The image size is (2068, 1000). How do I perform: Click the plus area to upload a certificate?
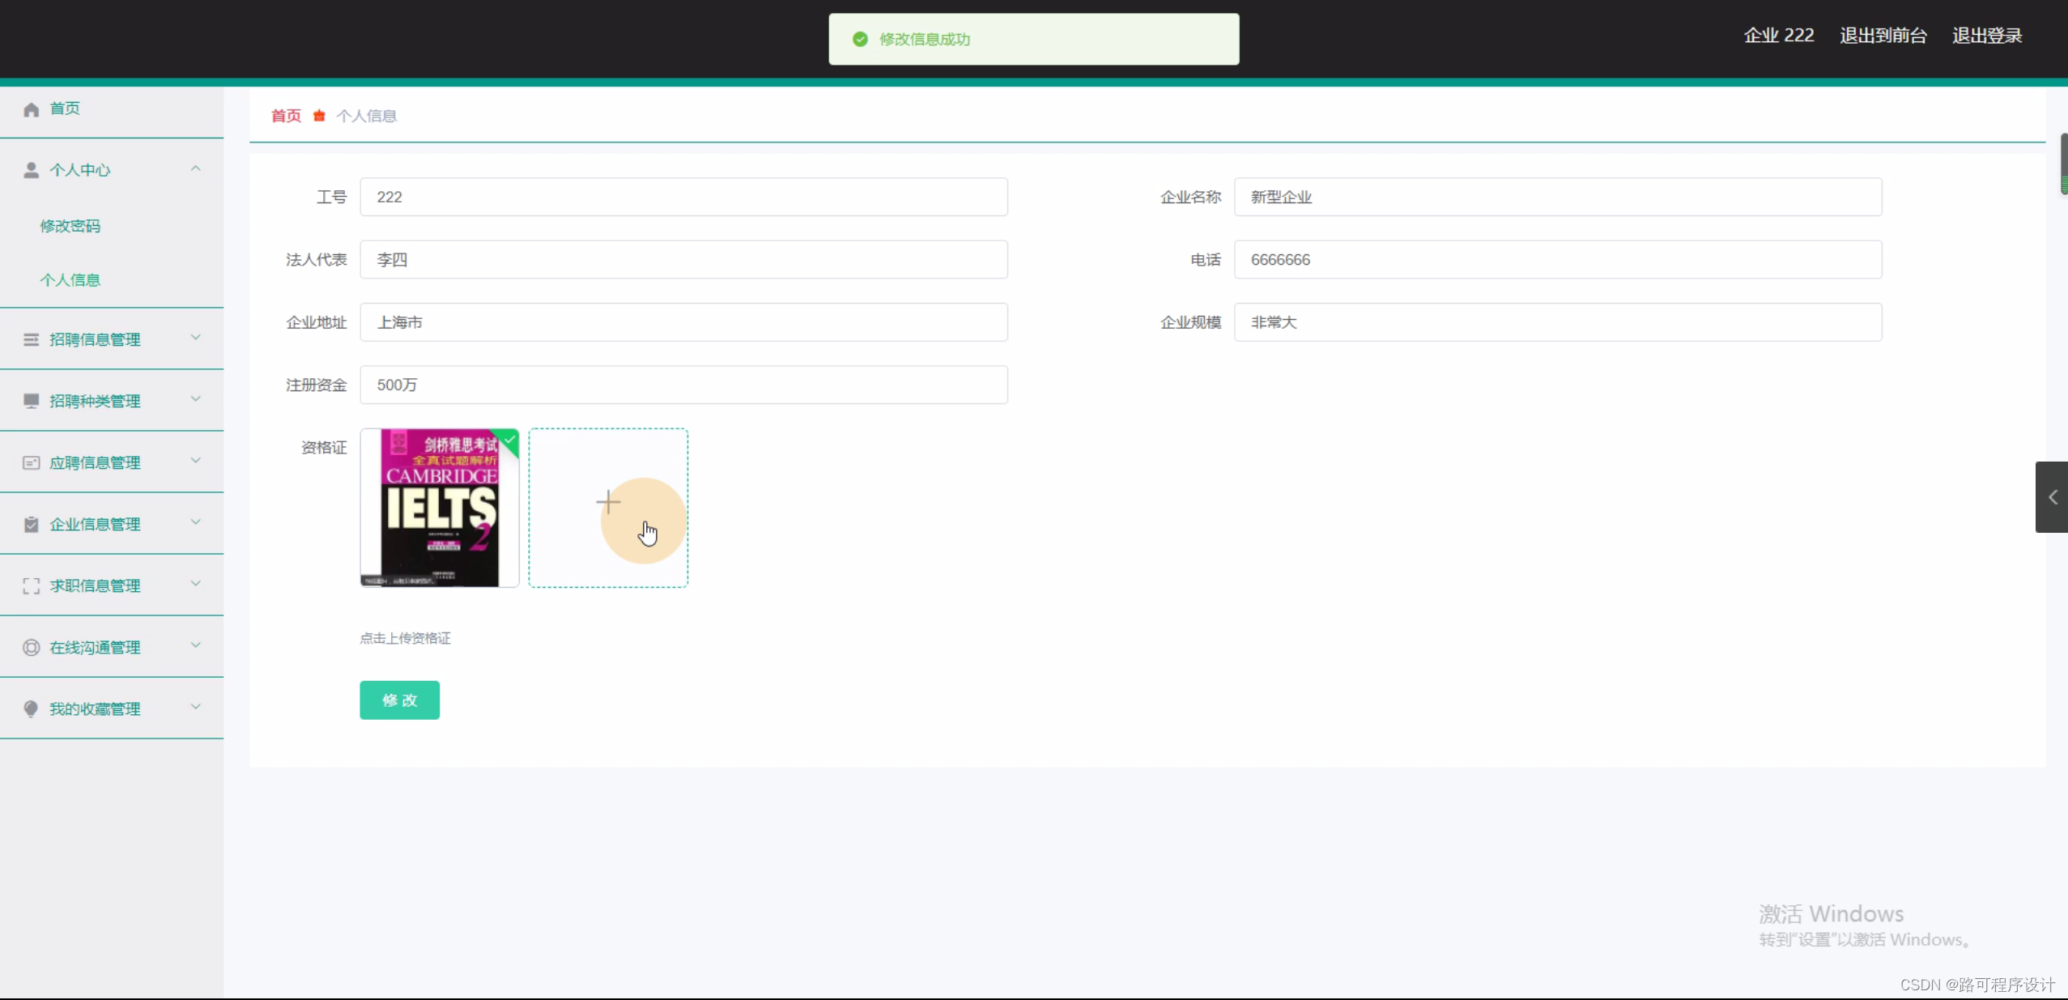tap(608, 502)
